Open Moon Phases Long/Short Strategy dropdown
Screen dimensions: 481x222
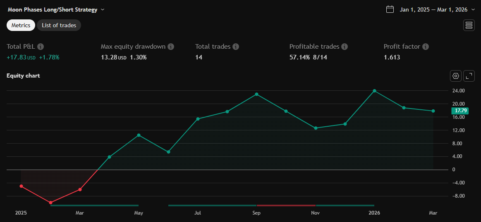pyautogui.click(x=56, y=9)
